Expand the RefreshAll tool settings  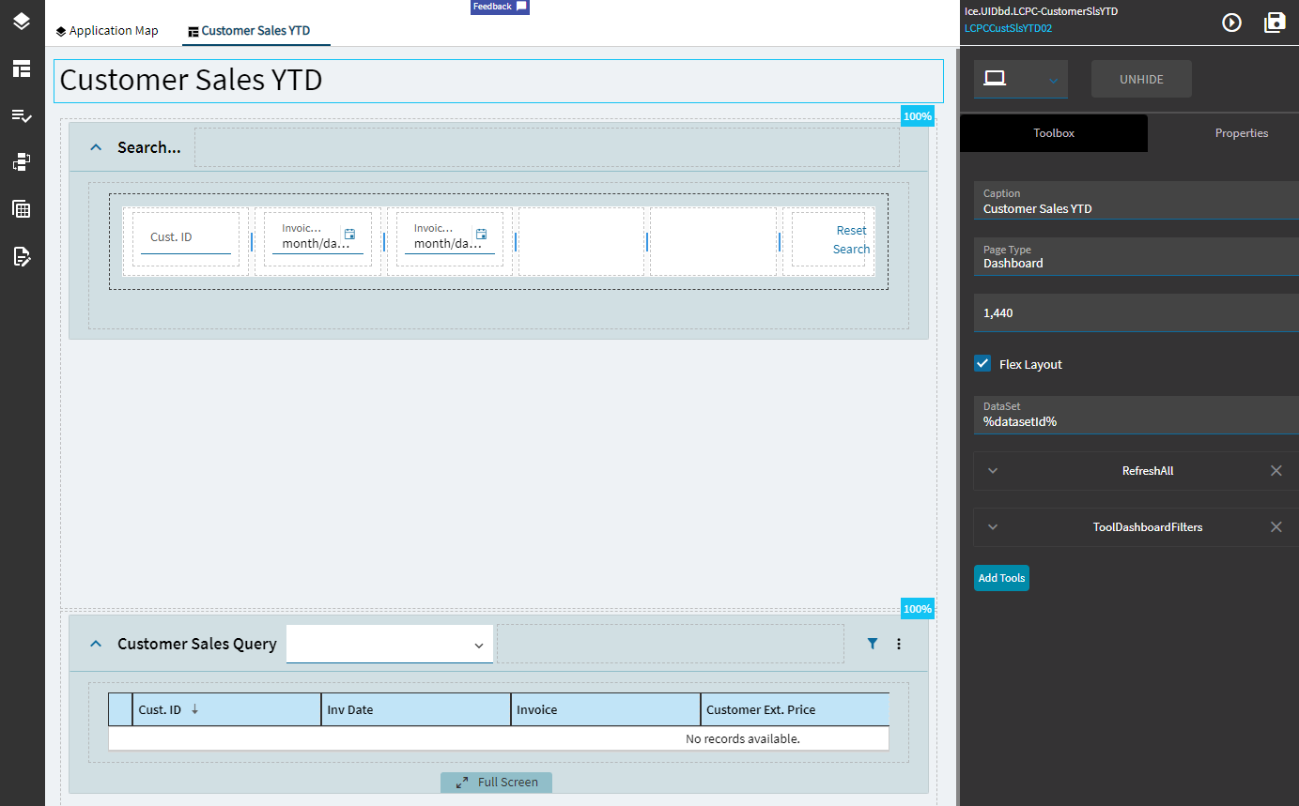coord(993,471)
